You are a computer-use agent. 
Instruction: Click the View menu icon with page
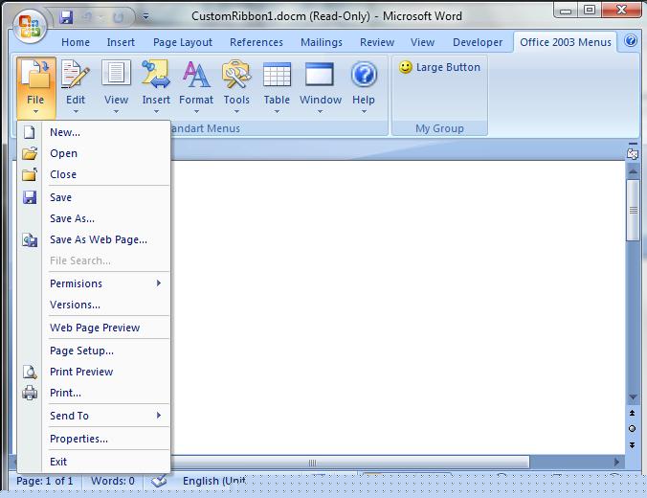(x=116, y=73)
